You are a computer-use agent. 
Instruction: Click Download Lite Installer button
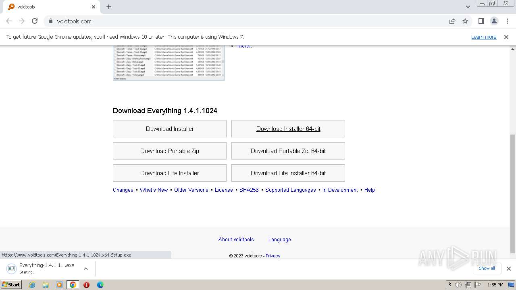click(170, 173)
